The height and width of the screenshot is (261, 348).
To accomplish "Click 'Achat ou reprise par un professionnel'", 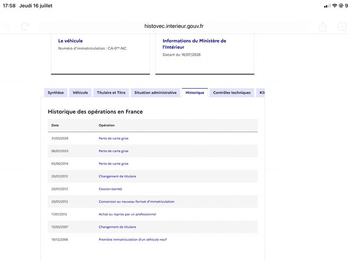I will 127,214.
